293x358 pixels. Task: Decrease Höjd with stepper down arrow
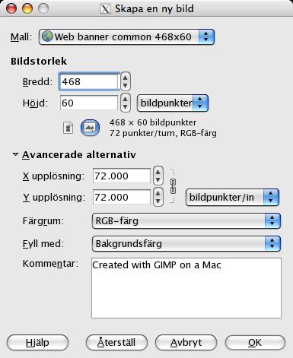tap(125, 106)
